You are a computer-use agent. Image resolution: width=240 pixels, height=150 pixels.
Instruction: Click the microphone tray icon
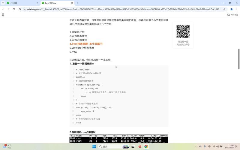[x=205, y=146]
